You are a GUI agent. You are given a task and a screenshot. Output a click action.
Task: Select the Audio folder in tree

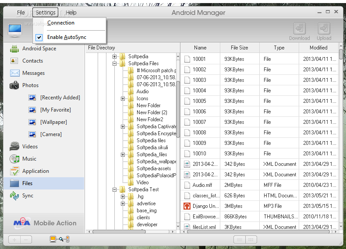click(142, 91)
